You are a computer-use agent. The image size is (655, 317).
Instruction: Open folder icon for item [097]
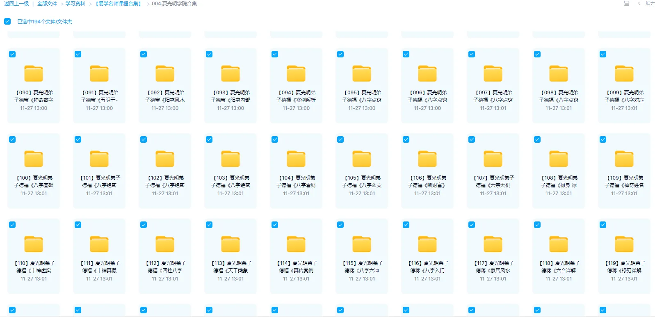493,74
